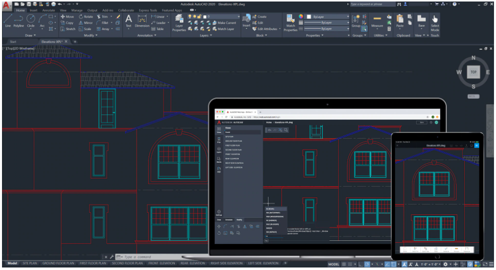
Task: Open the Manage ribbon tab
Action: (x=77, y=11)
